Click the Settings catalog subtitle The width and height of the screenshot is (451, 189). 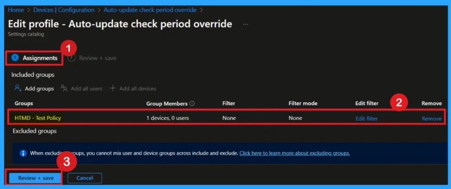click(x=26, y=34)
